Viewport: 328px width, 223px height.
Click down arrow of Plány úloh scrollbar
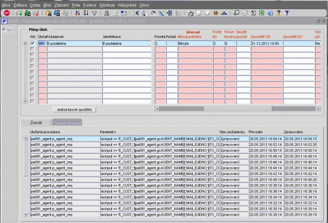click(x=25, y=102)
